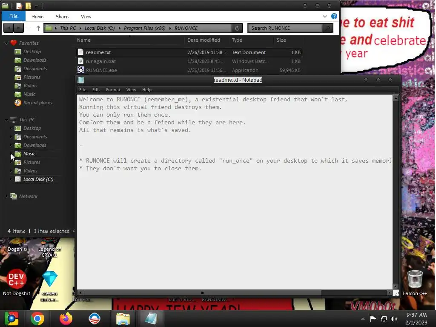Expand Downloads under This PC
The width and height of the screenshot is (436, 327).
[x=11, y=145]
